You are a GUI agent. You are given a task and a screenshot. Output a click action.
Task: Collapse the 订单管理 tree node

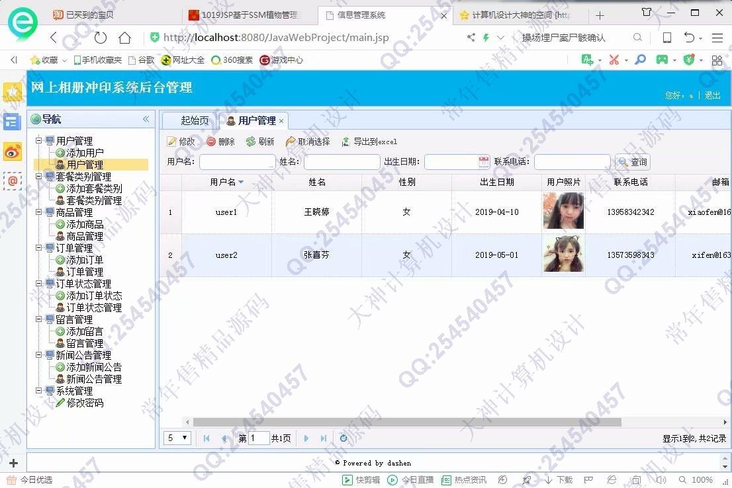pos(39,248)
